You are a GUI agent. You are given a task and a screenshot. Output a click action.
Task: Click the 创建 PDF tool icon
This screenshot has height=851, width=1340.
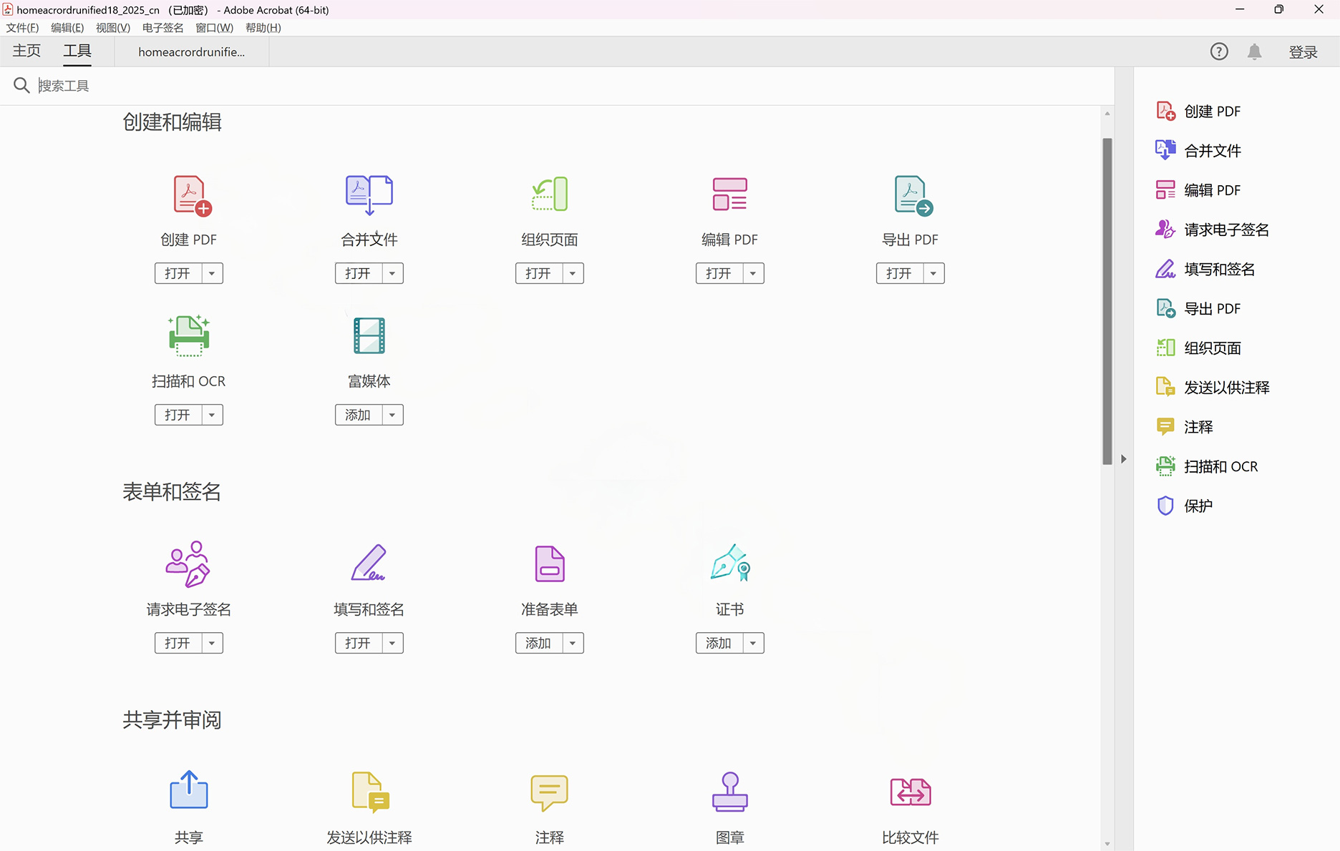(191, 196)
